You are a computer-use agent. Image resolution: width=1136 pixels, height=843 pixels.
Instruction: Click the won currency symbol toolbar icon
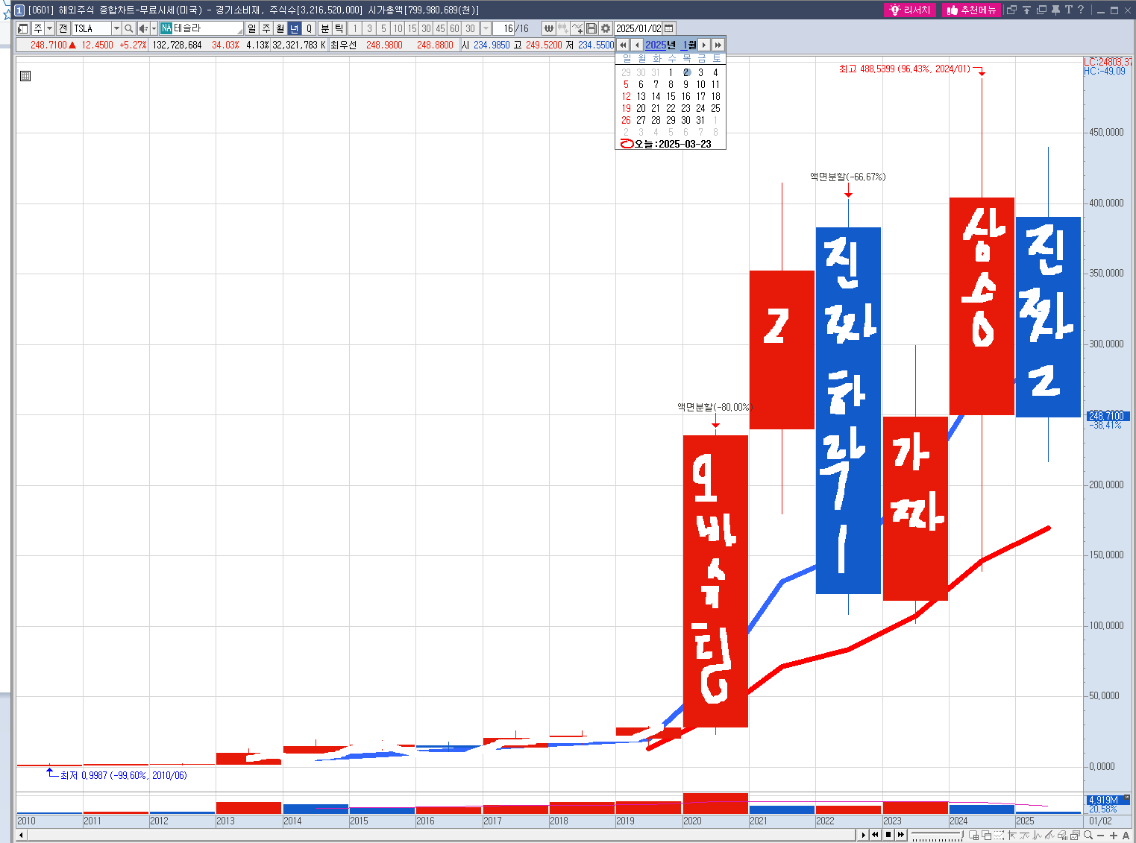pos(549,28)
